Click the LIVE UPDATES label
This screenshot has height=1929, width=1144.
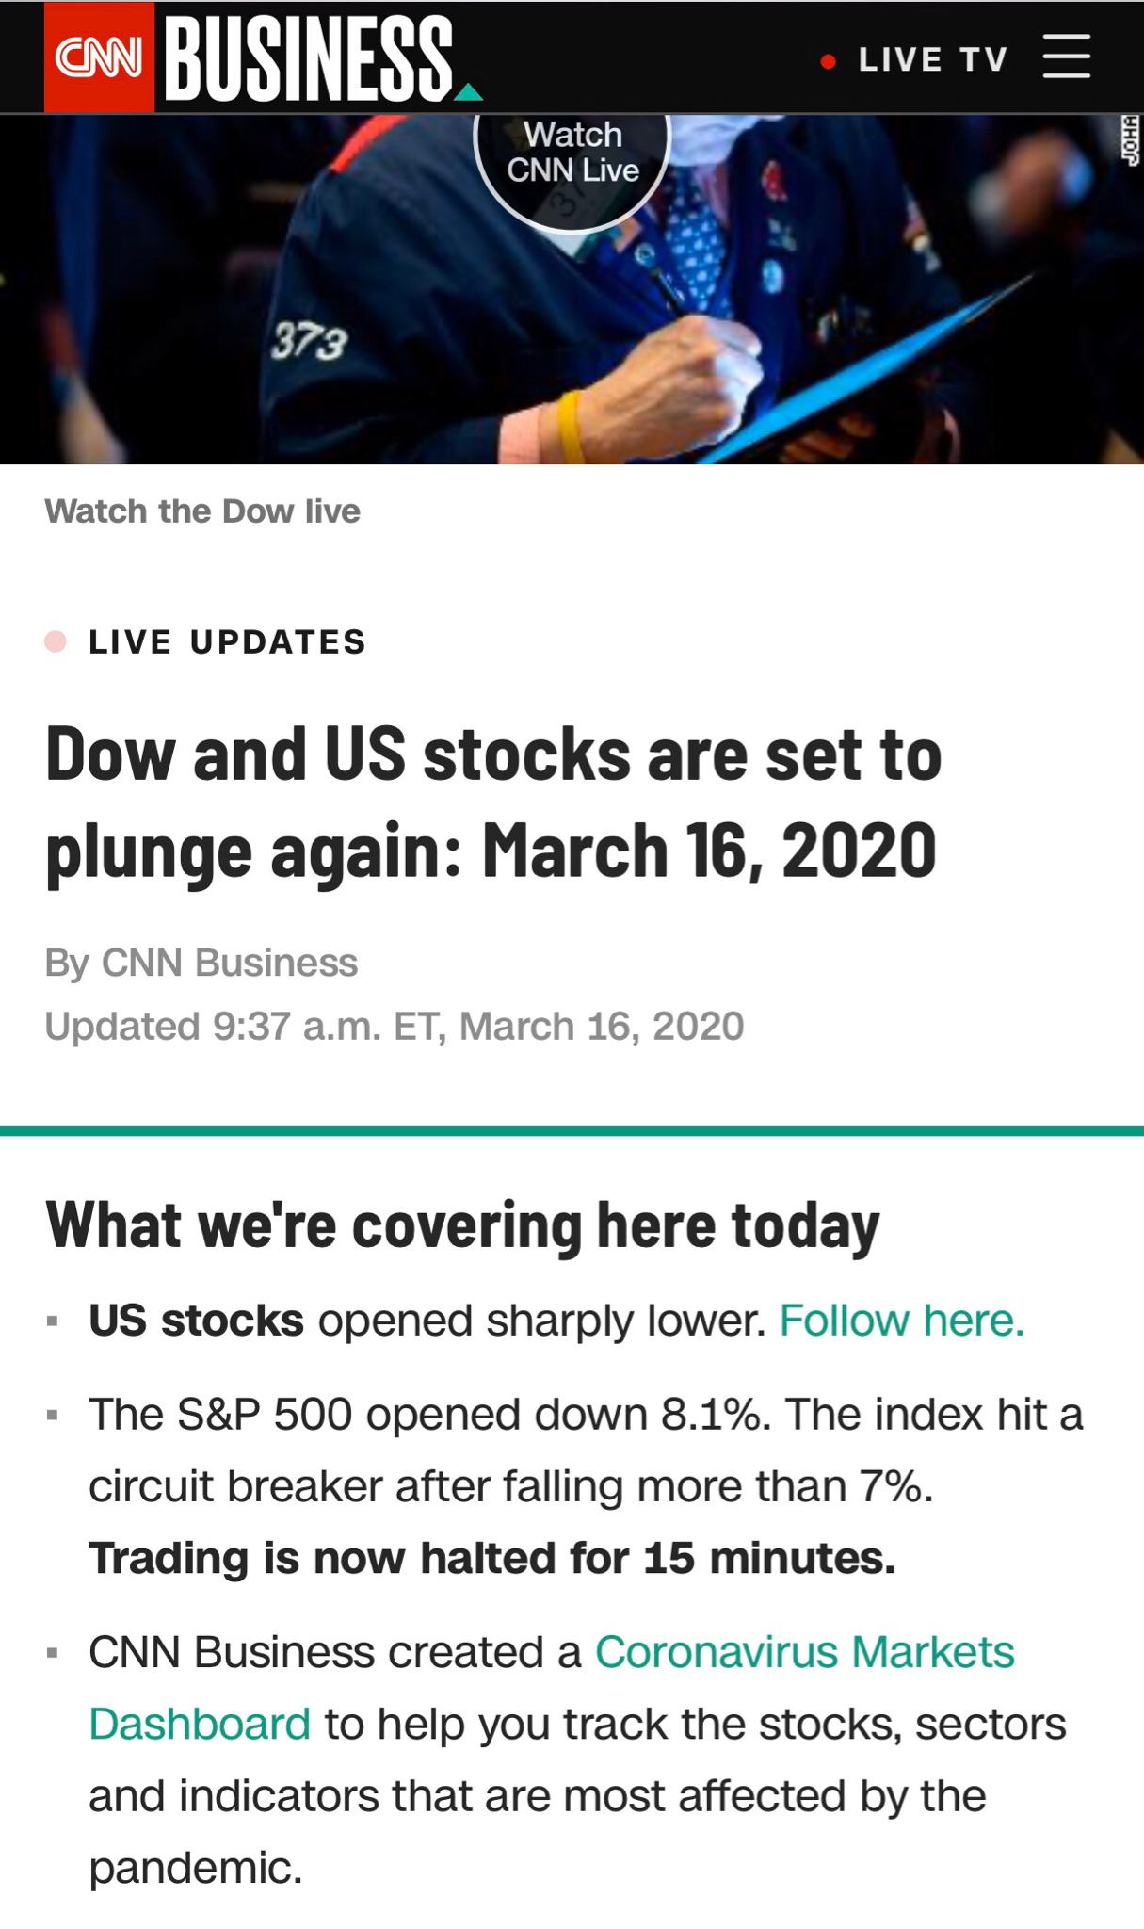coord(227,642)
